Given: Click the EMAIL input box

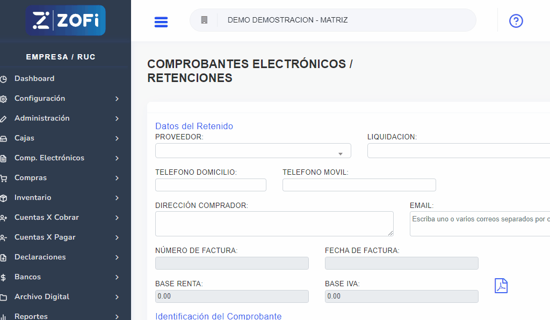Looking at the screenshot, I should coord(480,224).
